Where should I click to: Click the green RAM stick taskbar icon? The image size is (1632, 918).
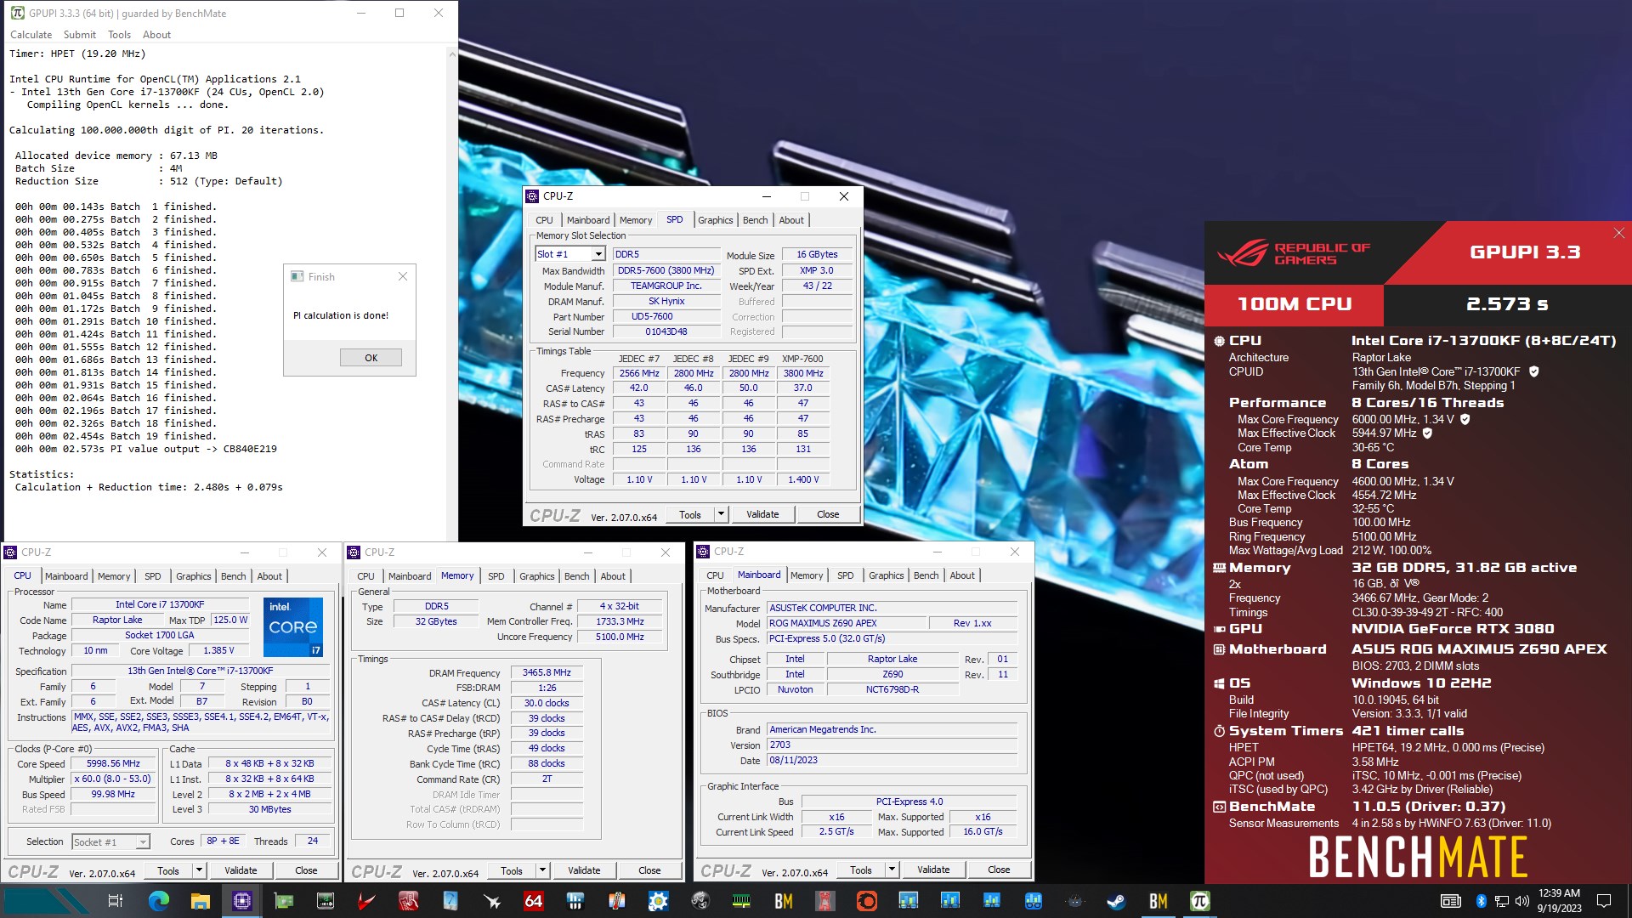pyautogui.click(x=741, y=901)
